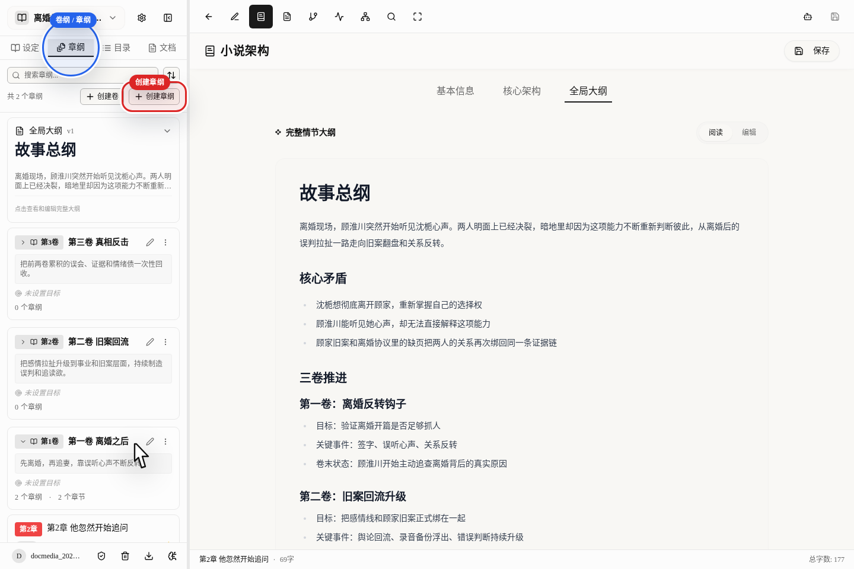Select the 全局大纲 tab
Viewport: 854px width, 569px height.
588,91
